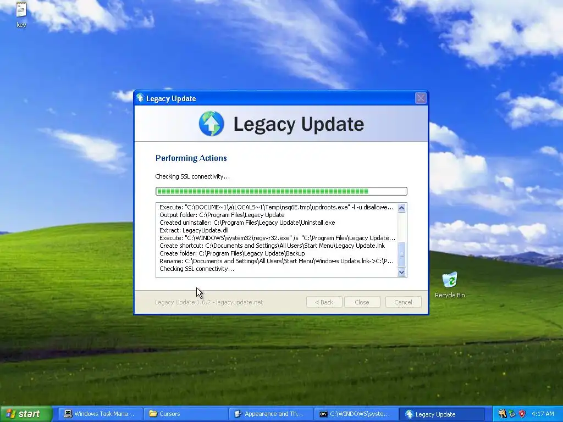This screenshot has width=563, height=422.
Task: Click the Back button in installer
Action: tap(324, 302)
